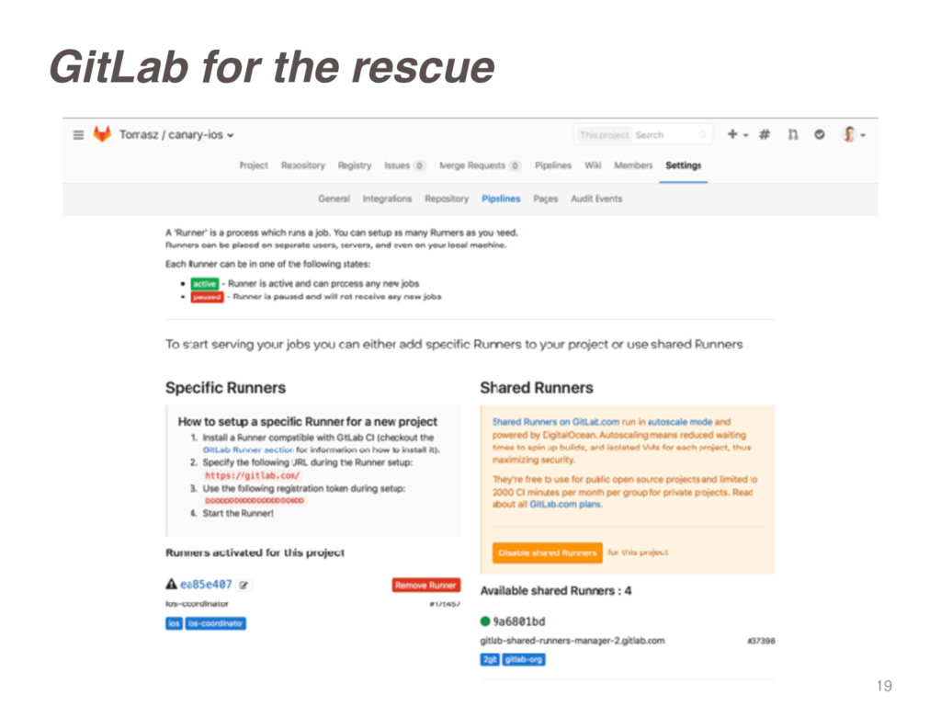Open merge requests icon in header
941x706 pixels.
pyautogui.click(x=793, y=134)
